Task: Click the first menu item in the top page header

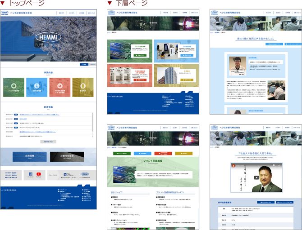Action: [61, 13]
